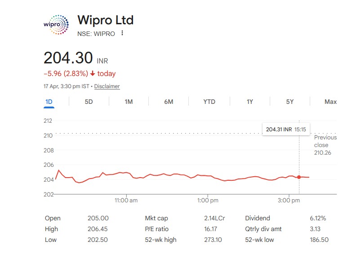Select the 1D time range tab
Screen dimensions: 343x259
click(x=49, y=102)
